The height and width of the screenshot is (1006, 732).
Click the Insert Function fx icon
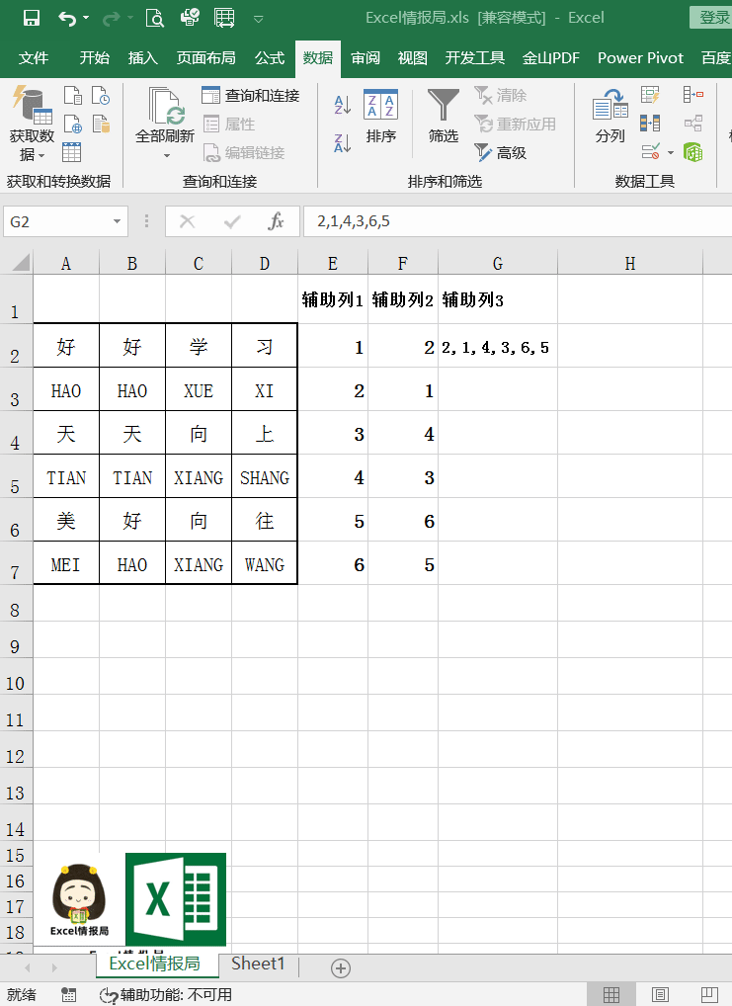click(x=277, y=222)
